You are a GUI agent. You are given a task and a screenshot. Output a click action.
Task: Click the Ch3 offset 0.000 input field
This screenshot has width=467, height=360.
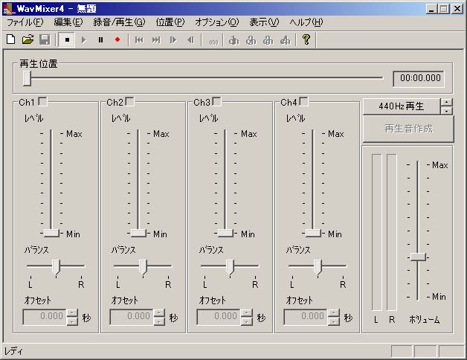pyautogui.click(x=219, y=317)
